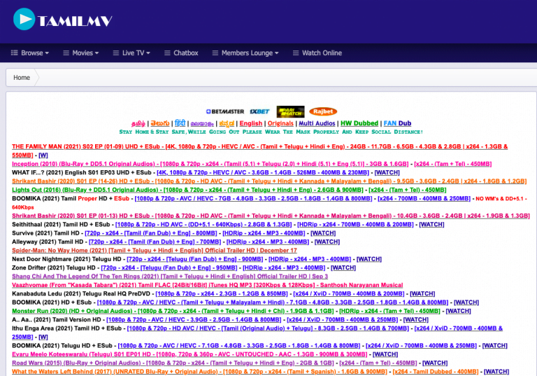Open A.. Aa.. (2021) 1080p & 720p link
This screenshot has width=537, height=376.
(x=194, y=320)
